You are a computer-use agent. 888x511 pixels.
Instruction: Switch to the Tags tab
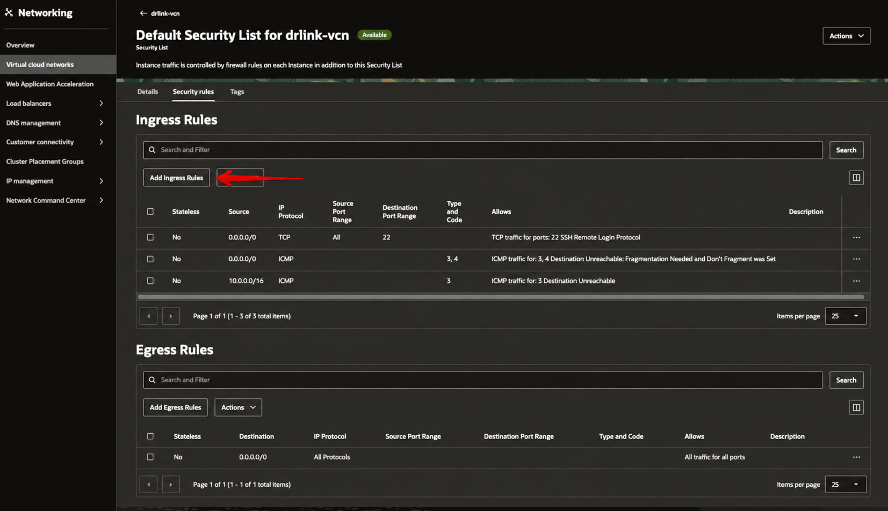pos(237,92)
